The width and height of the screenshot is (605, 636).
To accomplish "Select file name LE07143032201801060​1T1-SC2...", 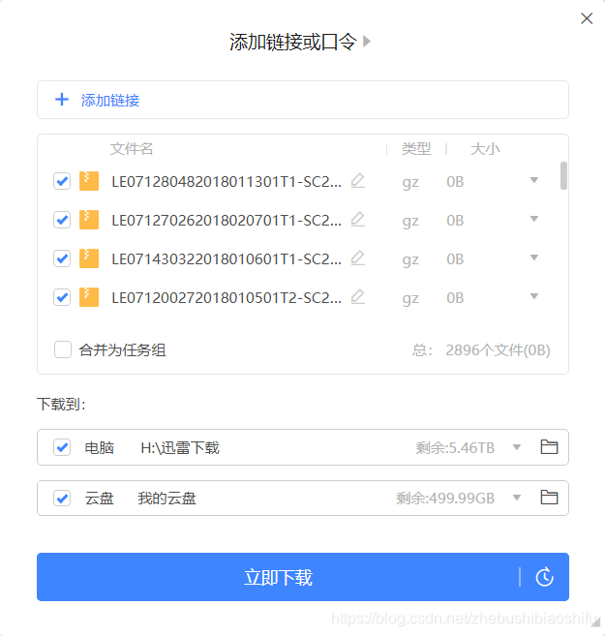I will 227,259.
